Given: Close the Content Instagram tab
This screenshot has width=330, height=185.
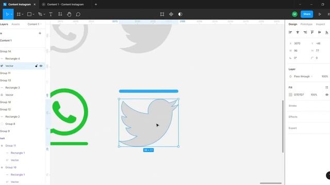Looking at the screenshot, I should click(x=35, y=4).
